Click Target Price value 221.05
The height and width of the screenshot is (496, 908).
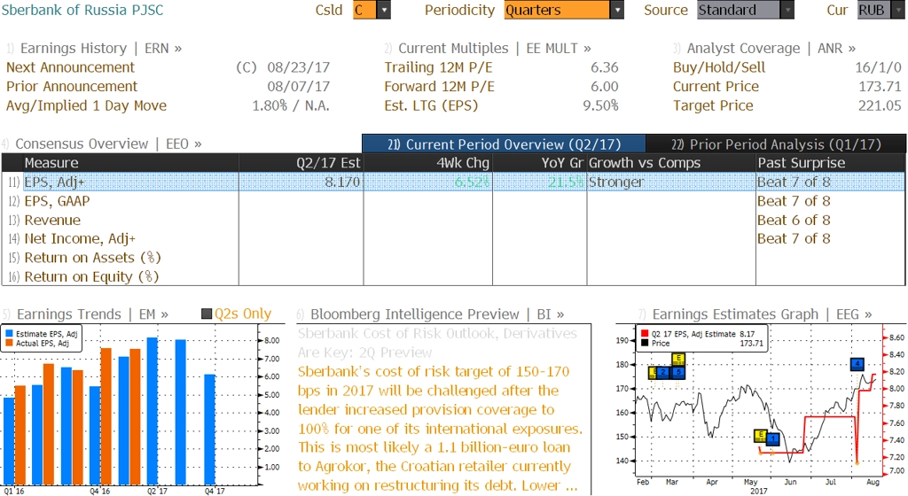click(x=880, y=105)
